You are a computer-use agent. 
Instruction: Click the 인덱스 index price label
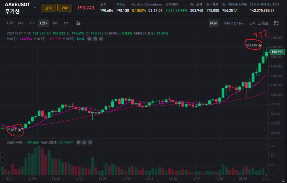pyautogui.click(x=121, y=5)
